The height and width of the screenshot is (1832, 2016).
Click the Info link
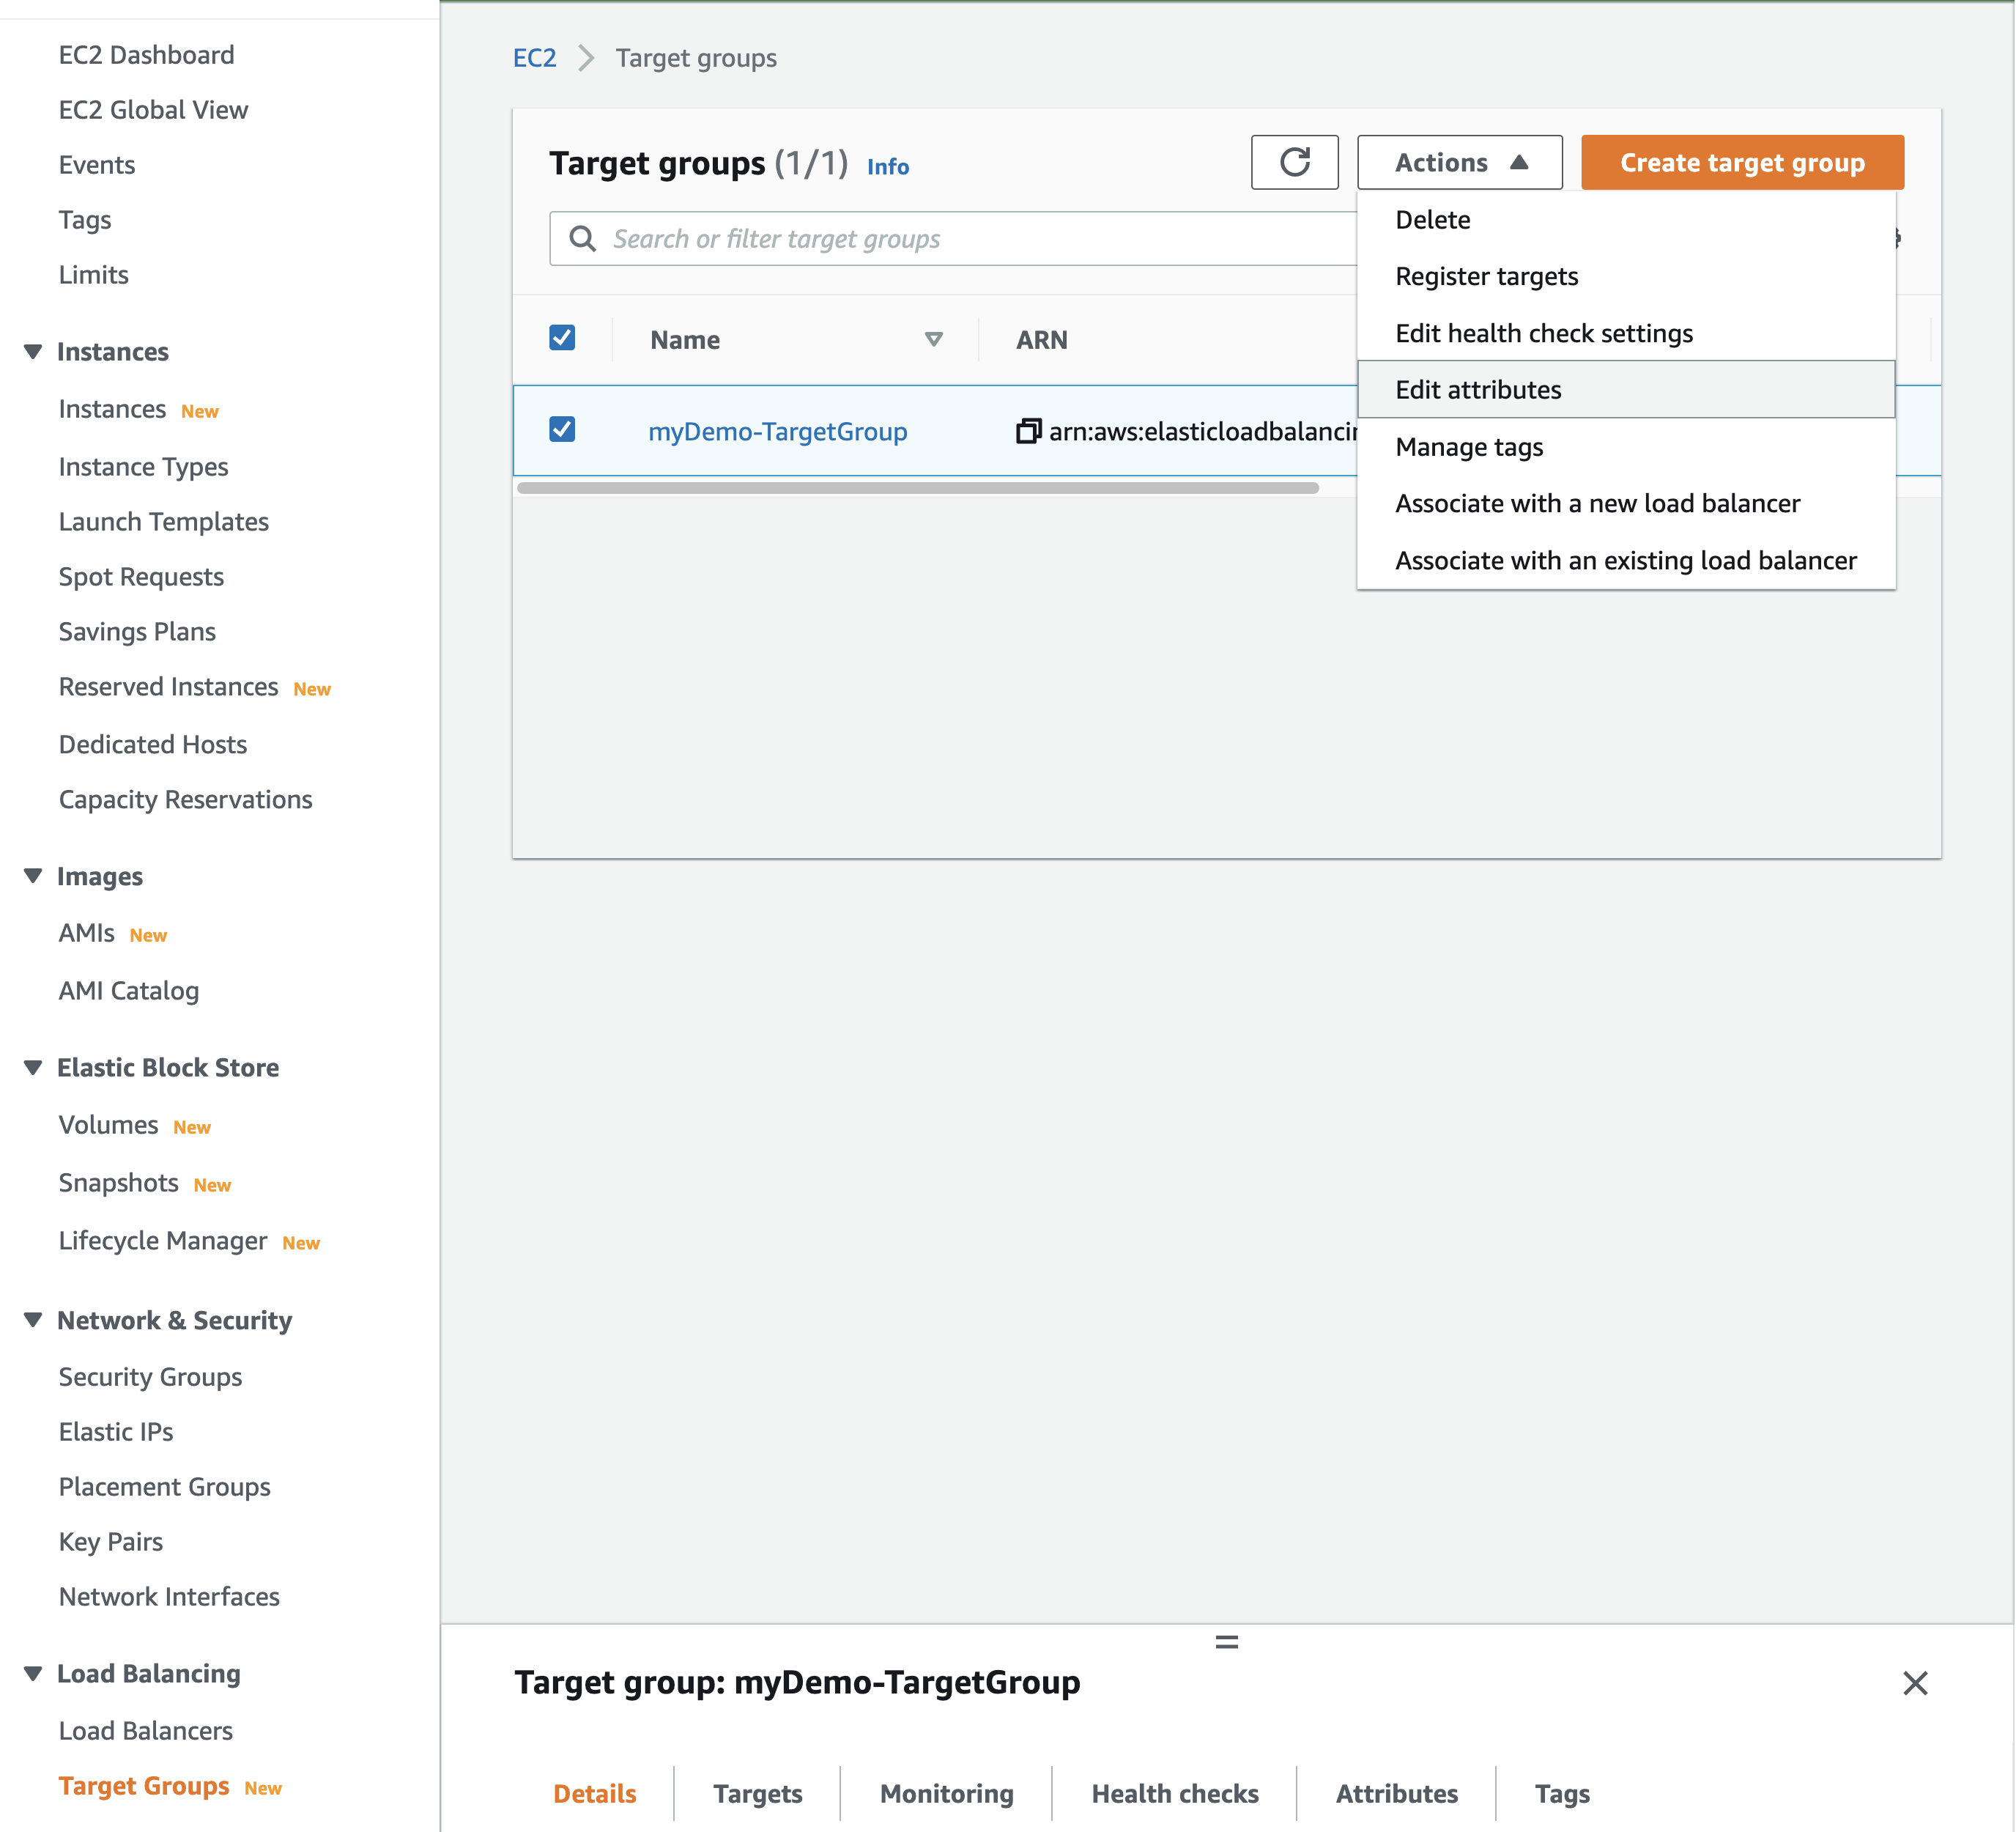887,167
